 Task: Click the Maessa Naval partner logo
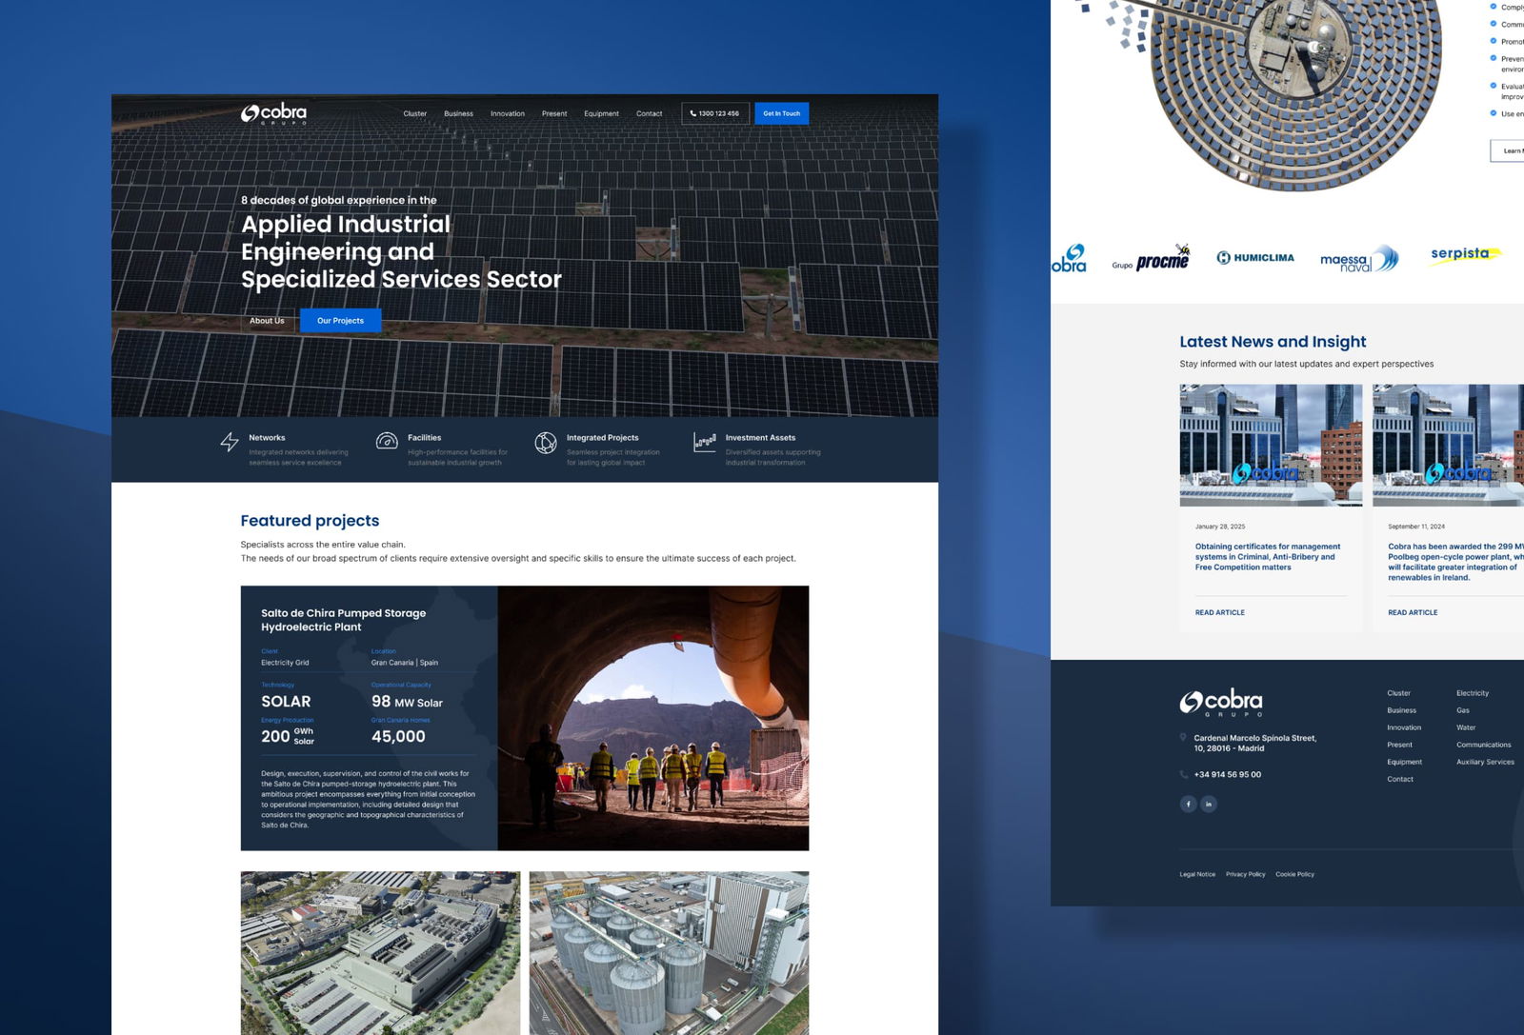(x=1359, y=259)
